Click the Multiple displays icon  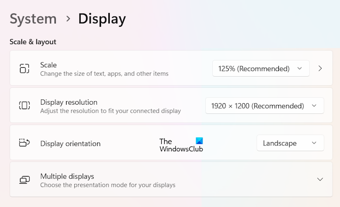point(24,180)
